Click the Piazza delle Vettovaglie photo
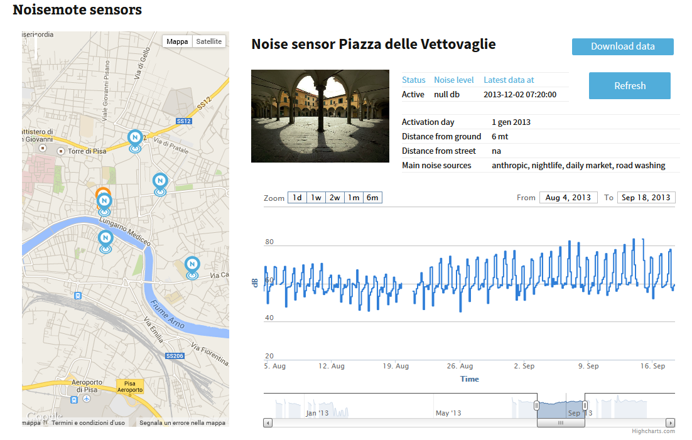 320,116
